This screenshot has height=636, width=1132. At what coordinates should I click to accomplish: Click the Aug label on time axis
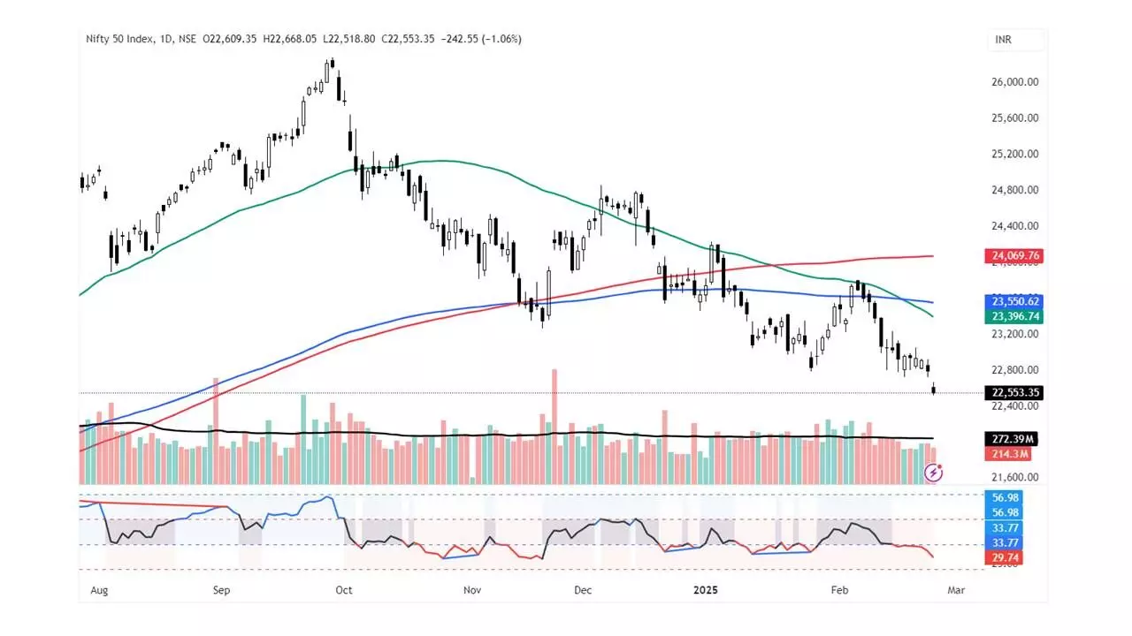tap(97, 589)
